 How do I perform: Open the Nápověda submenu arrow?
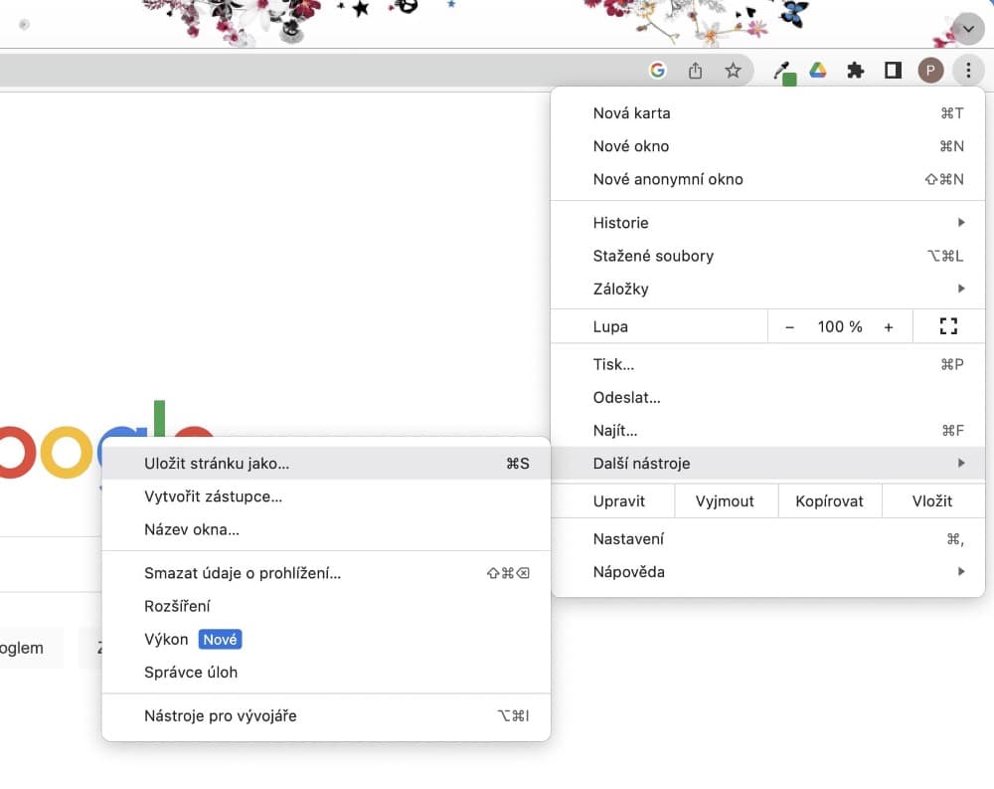(x=961, y=571)
